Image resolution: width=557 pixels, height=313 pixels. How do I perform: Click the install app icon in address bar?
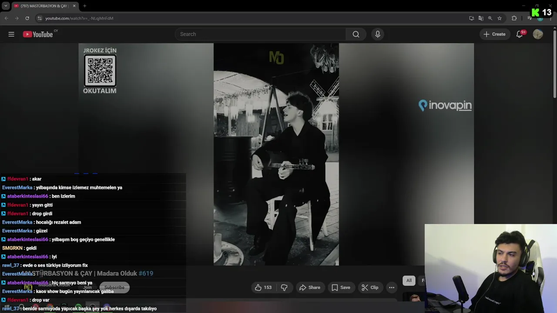click(471, 18)
